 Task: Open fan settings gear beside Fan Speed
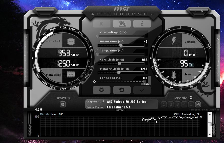95,82
